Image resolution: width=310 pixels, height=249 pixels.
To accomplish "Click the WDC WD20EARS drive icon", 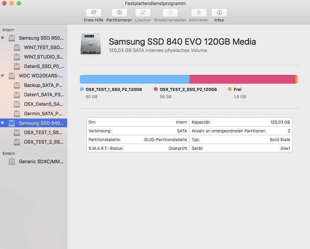I will [12, 76].
